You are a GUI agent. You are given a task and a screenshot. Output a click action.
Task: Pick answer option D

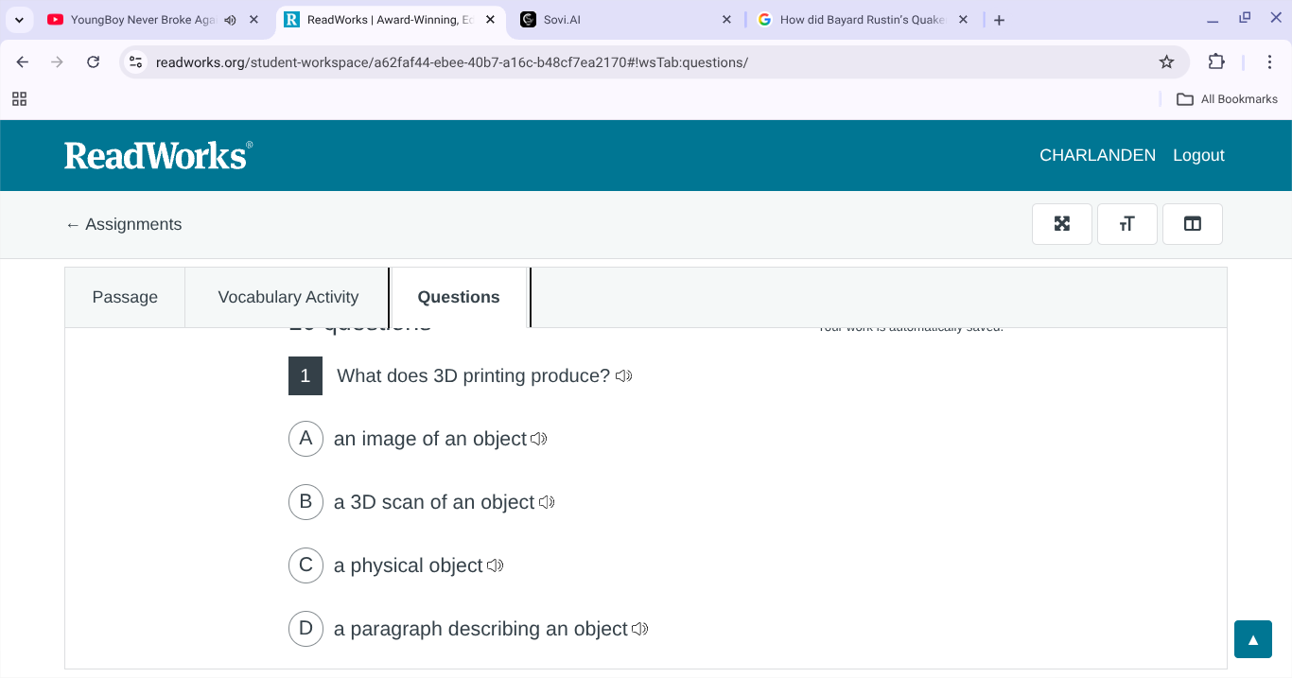[x=306, y=629]
